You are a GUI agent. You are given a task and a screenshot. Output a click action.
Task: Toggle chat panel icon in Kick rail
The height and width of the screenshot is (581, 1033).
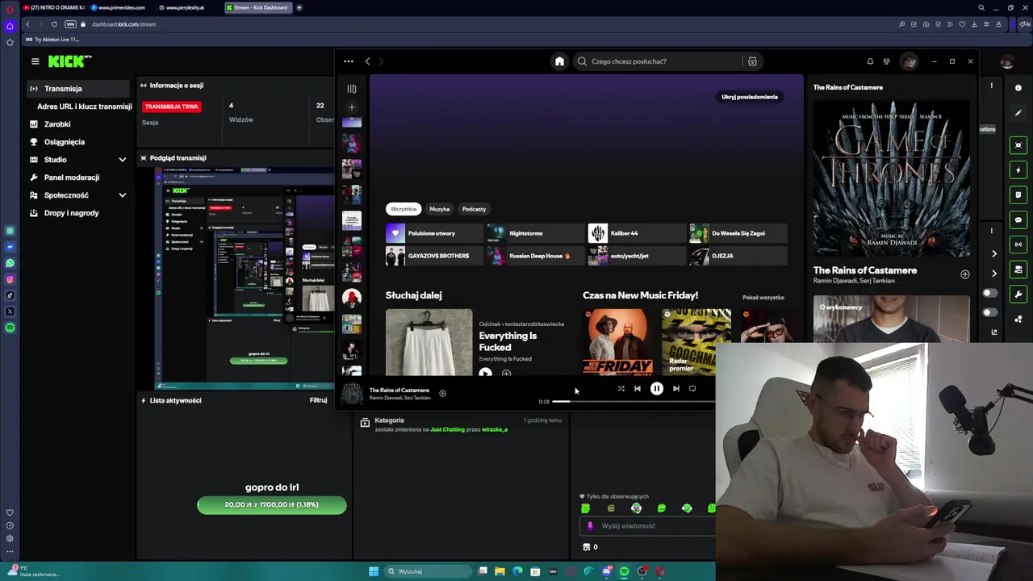[x=1018, y=219]
